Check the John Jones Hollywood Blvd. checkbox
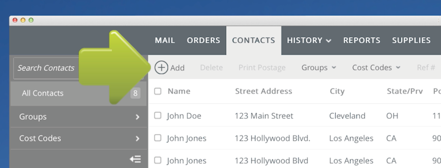This screenshot has width=441, height=168. tap(158, 138)
